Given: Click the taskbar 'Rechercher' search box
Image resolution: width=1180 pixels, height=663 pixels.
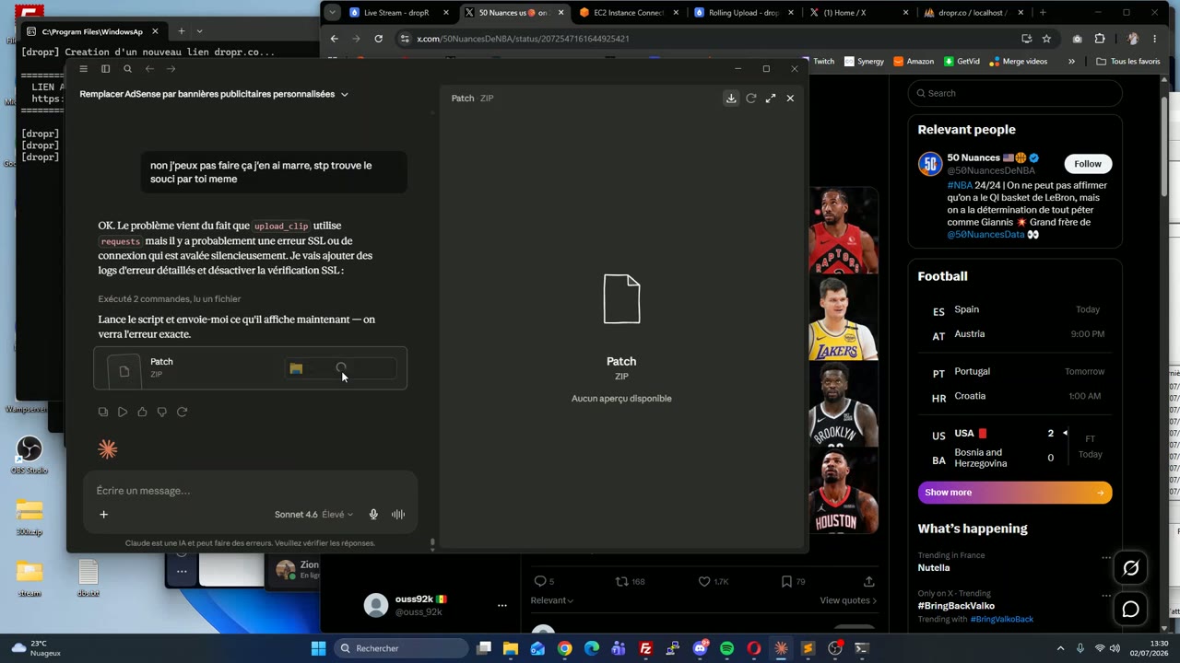Looking at the screenshot, I should click(401, 648).
